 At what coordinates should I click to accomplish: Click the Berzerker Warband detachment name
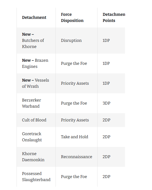pos(31,103)
